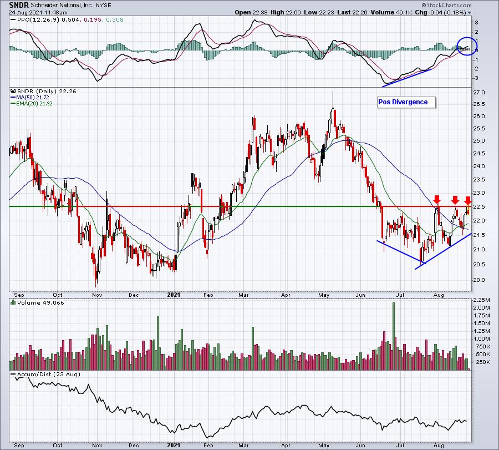Screen dimensions: 499x450
Task: Open the dropdown arrow after Chg value
Action: (470, 13)
